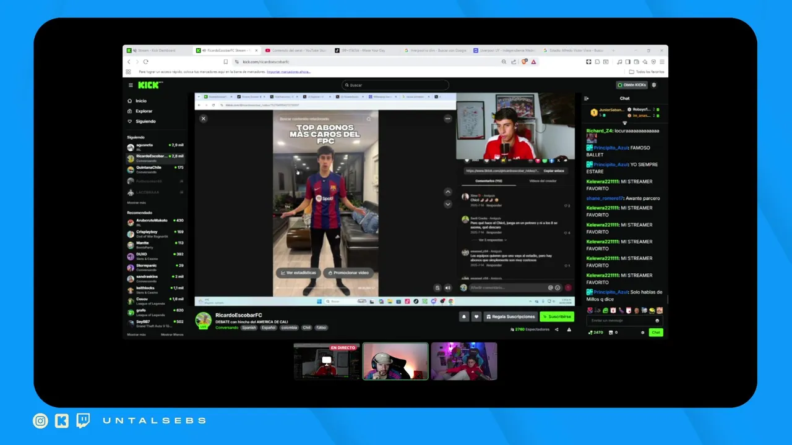Go to previous TikTok video up chevron
792x445 pixels.
[448, 192]
